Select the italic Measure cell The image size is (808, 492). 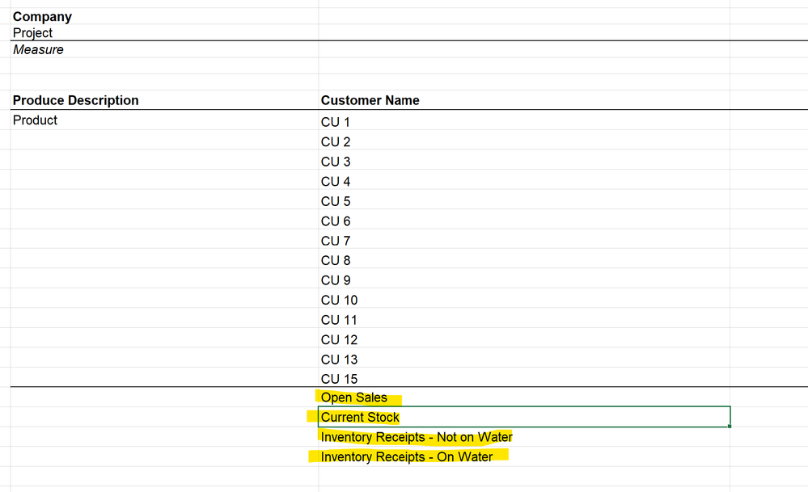click(x=164, y=49)
